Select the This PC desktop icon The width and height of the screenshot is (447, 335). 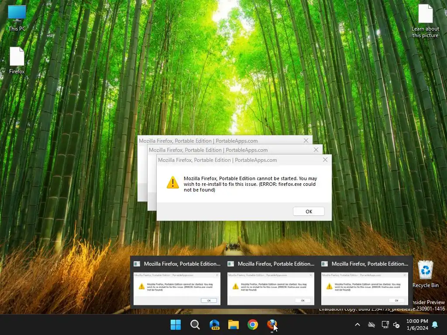coord(17,18)
